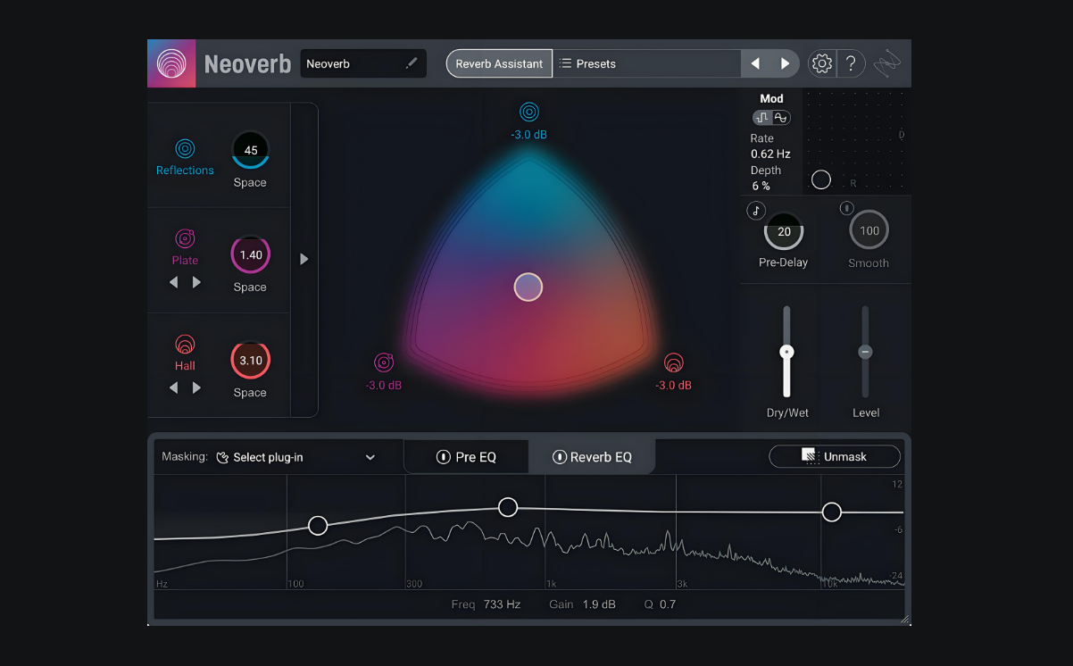This screenshot has height=666, width=1073.
Task: Select square wave modulation shape
Action: tap(762, 118)
